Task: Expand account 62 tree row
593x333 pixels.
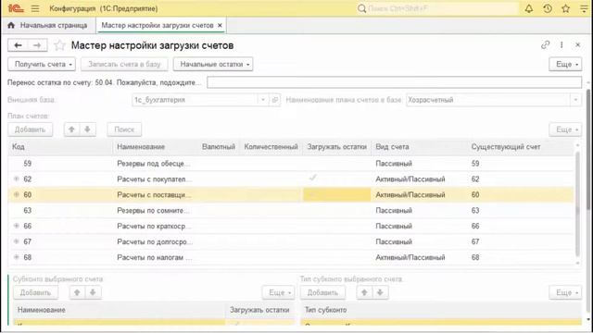Action: click(x=17, y=179)
